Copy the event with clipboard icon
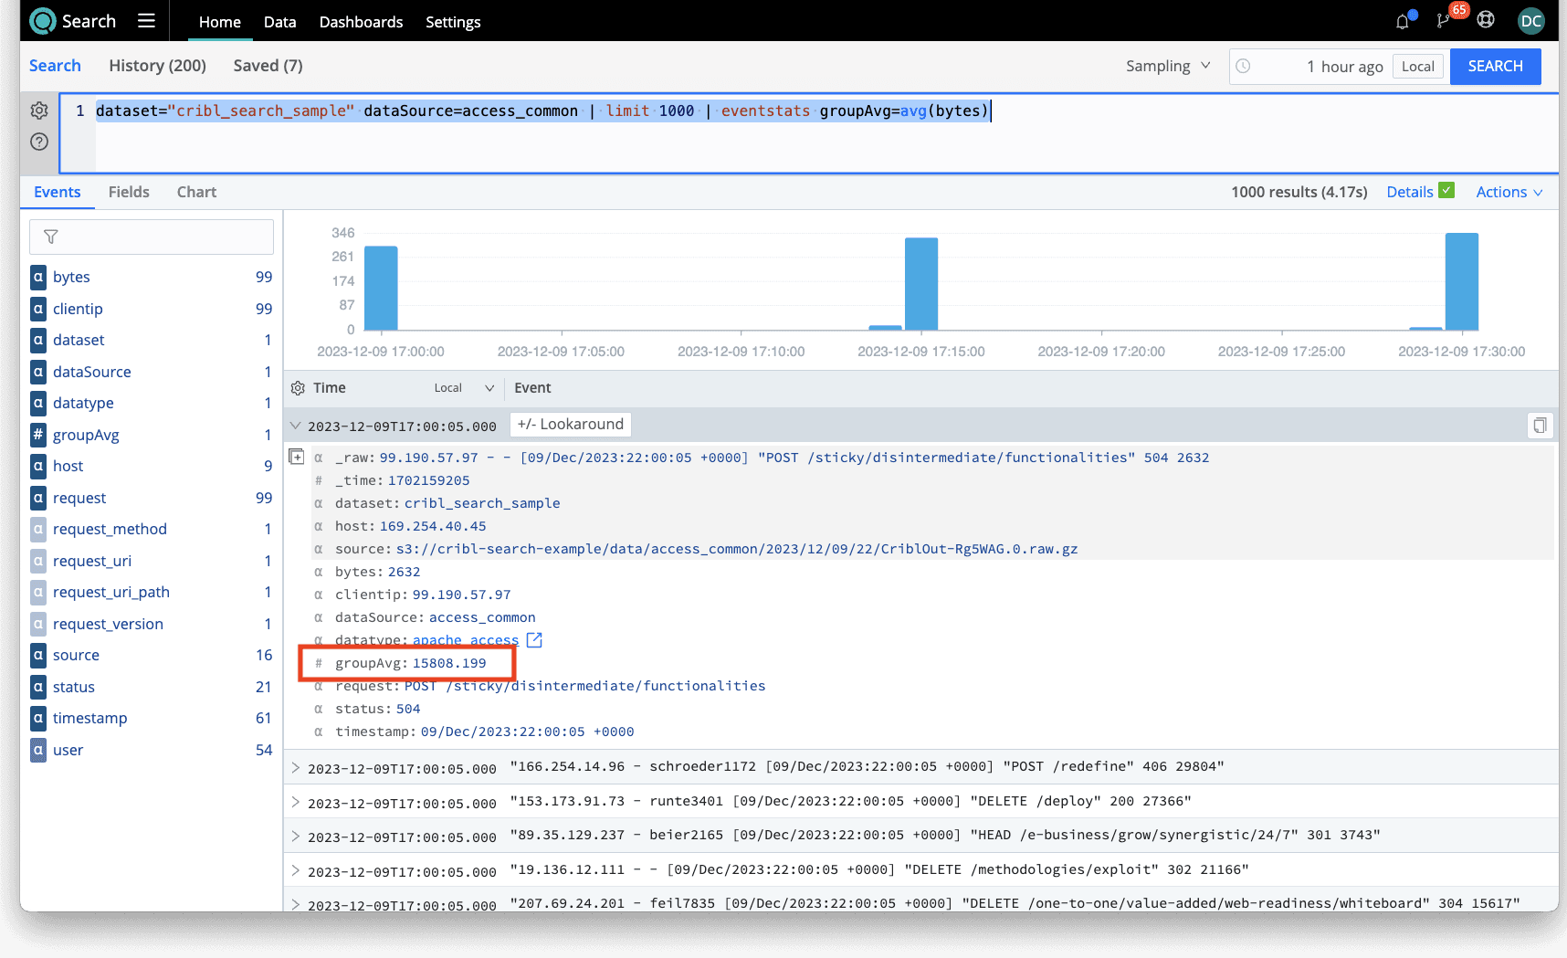The image size is (1567, 958). pos(1540,426)
